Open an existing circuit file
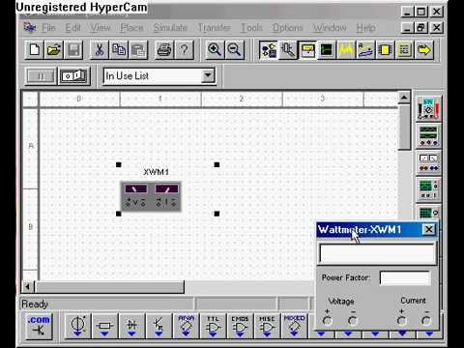Screen dimensions: 464x348 pyautogui.click(x=54, y=50)
